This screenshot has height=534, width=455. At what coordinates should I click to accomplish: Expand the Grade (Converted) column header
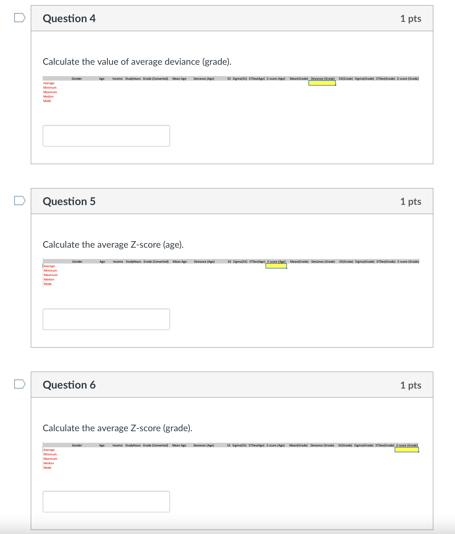pos(156,79)
